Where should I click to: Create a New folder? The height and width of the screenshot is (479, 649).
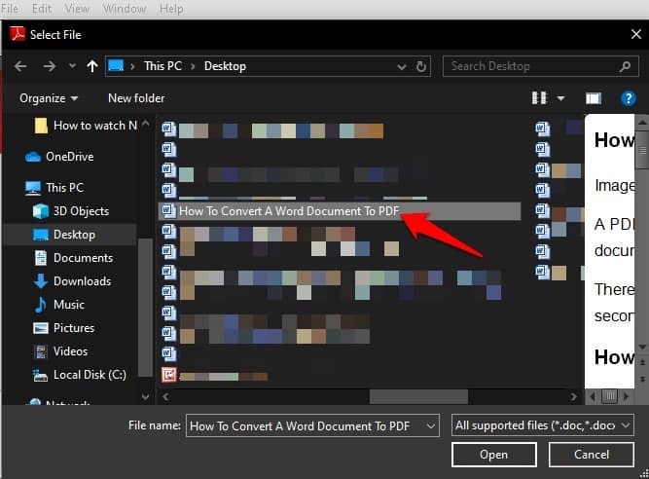coord(136,98)
